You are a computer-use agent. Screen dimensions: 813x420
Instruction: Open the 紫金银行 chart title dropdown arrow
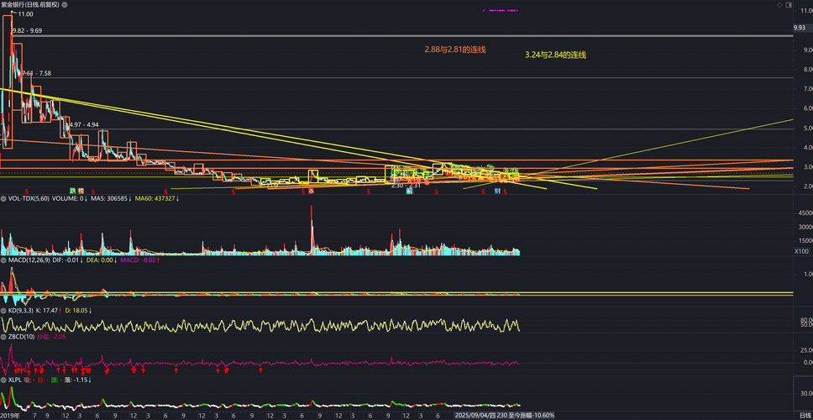[x=64, y=4]
